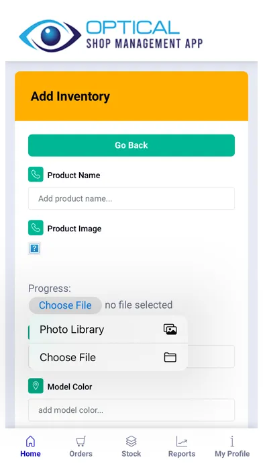Tap the folder icon in the popup
This screenshot has height=468, width=263.
click(x=170, y=357)
